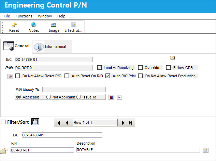Click the toolbar grip dotted handle
216x161 pixels.
coord(2,27)
